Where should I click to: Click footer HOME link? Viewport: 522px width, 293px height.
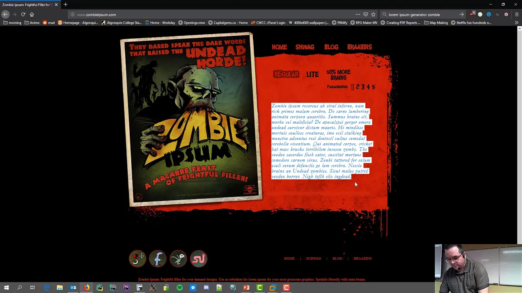(x=289, y=258)
